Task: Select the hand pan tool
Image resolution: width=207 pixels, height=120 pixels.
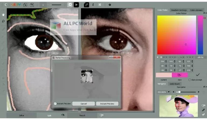Action: click(3, 15)
